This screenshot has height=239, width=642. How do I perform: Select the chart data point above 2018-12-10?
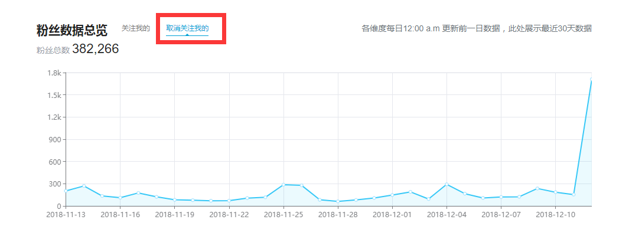tap(556, 192)
